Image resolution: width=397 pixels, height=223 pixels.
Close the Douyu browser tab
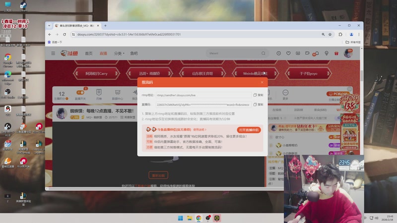click(98, 26)
